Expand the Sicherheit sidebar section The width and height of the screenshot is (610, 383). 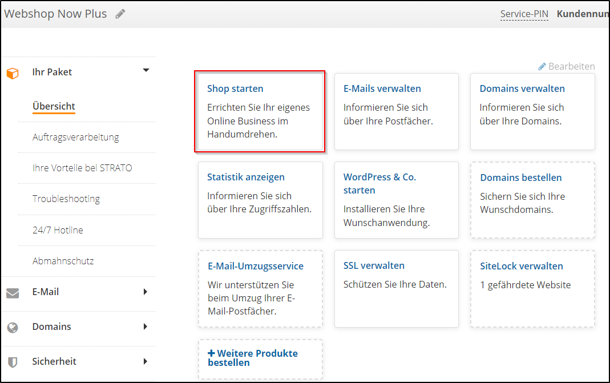(147, 361)
